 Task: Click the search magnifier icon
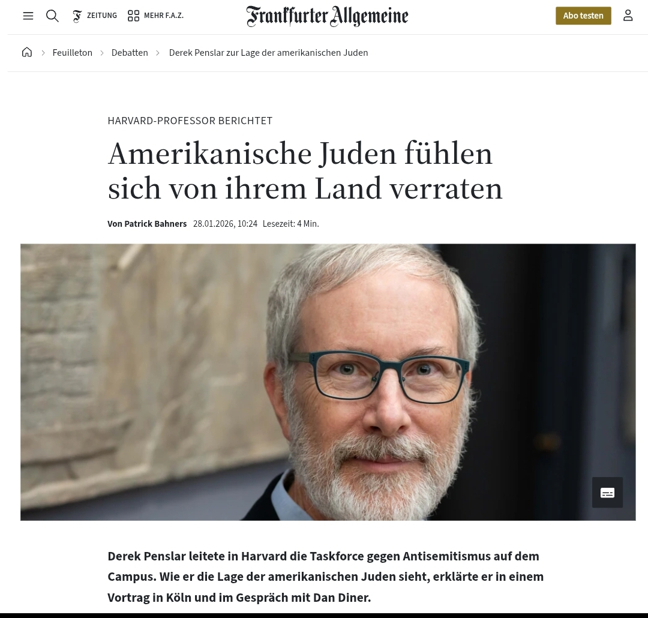52,16
